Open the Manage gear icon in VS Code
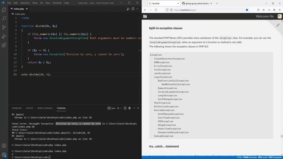 coord(4,155)
